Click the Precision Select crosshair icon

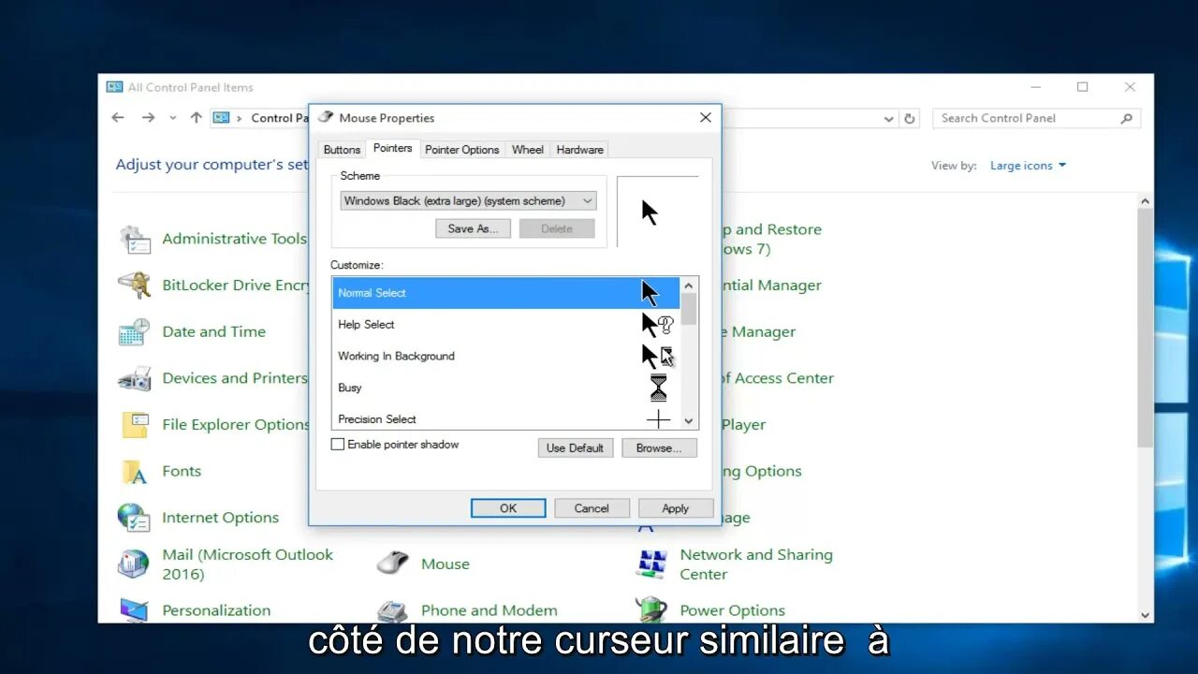(658, 418)
